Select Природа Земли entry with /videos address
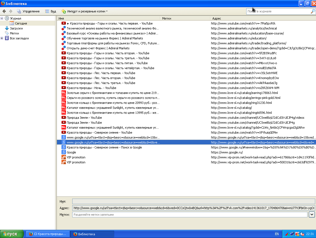The width and height of the screenshot is (316, 238). coord(84,118)
